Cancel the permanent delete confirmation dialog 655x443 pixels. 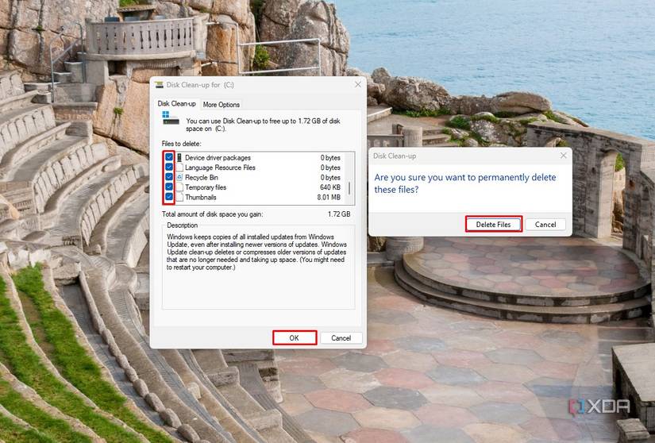click(x=545, y=224)
